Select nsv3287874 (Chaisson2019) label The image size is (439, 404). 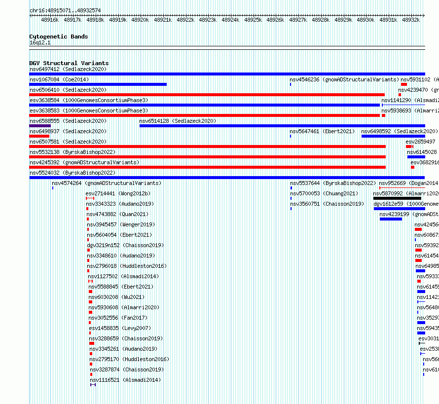coord(127,369)
